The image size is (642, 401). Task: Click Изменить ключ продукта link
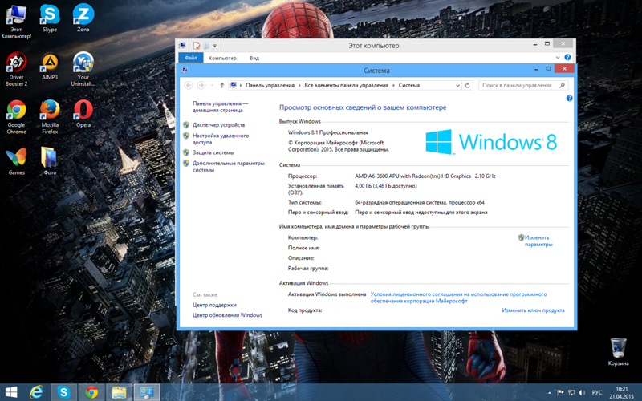[x=533, y=310]
